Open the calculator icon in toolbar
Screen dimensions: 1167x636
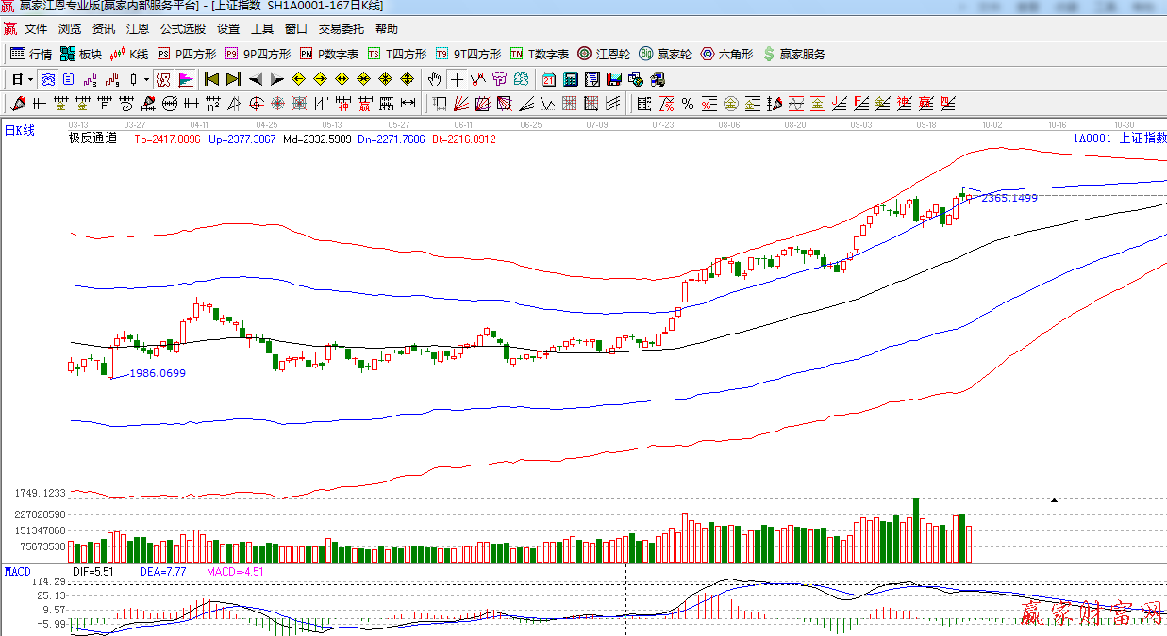(x=571, y=78)
